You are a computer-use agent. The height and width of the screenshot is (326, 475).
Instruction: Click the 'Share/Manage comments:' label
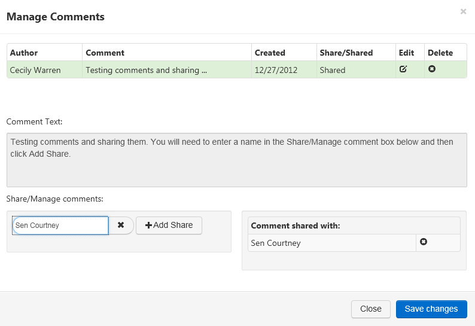[55, 199]
